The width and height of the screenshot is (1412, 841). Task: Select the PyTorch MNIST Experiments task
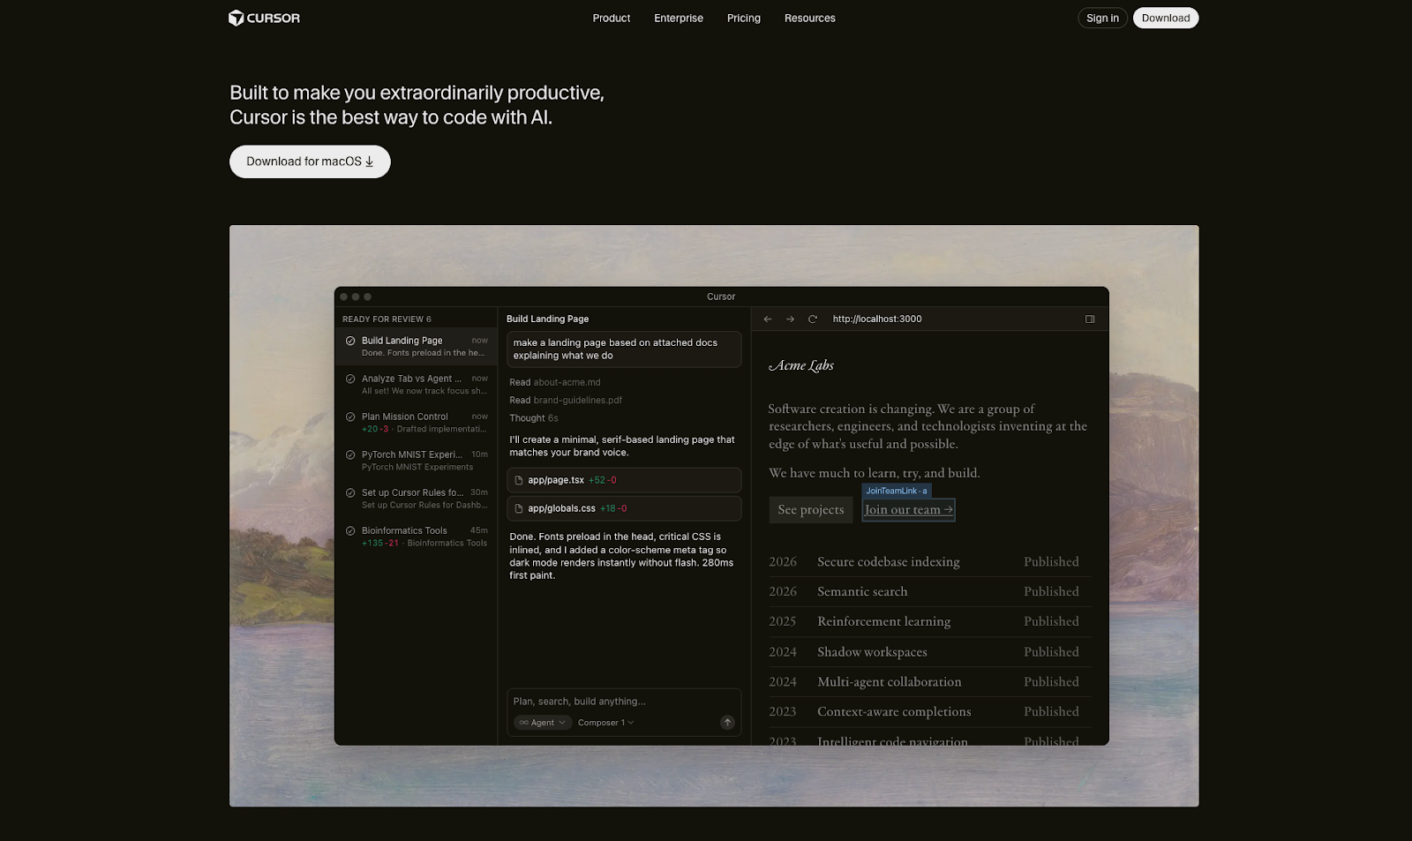[416, 460]
